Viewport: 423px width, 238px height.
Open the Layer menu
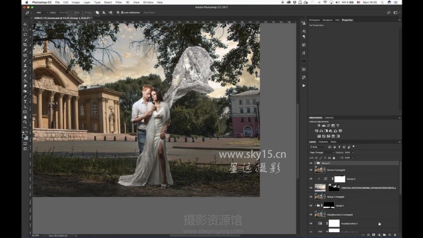click(x=87, y=2)
